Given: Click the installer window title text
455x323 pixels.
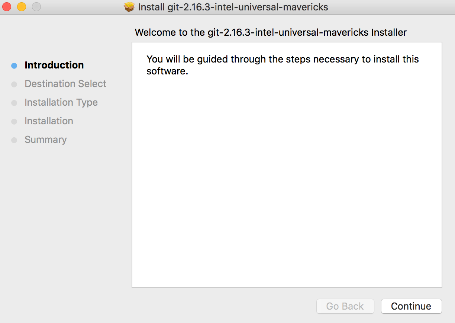Looking at the screenshot, I should click(233, 7).
